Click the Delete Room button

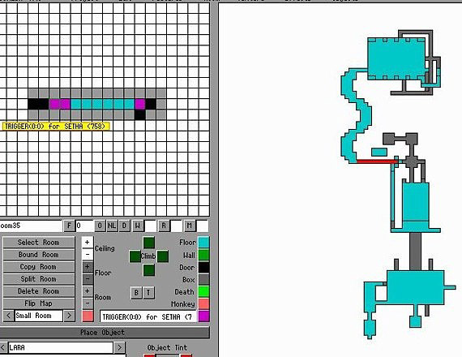39,291
